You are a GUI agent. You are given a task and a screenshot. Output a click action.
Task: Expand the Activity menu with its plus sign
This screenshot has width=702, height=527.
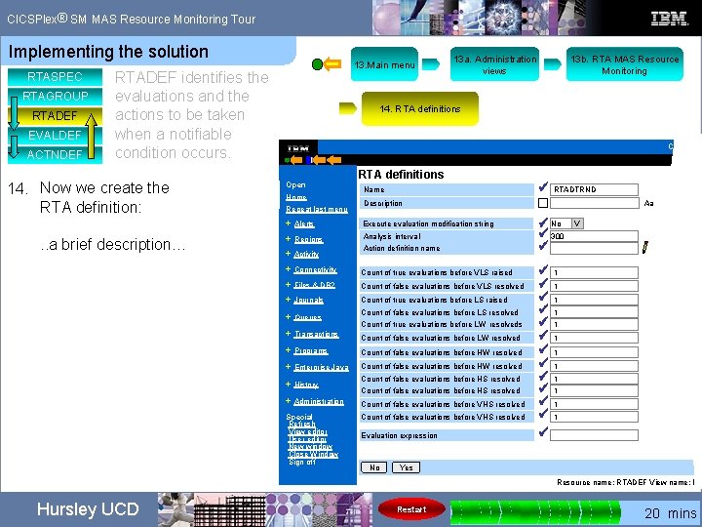(289, 254)
